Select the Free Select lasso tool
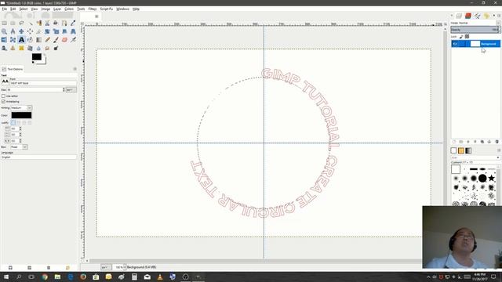Screen dimensions: 502x282 click(x=21, y=23)
